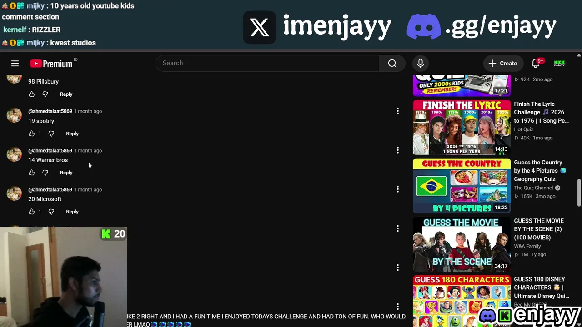
Task: Like the '19 spotify' comment
Action: click(x=32, y=134)
